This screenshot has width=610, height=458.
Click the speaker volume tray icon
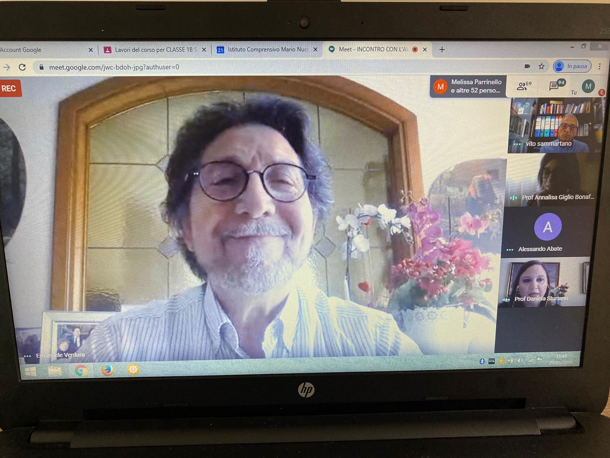pos(520,361)
